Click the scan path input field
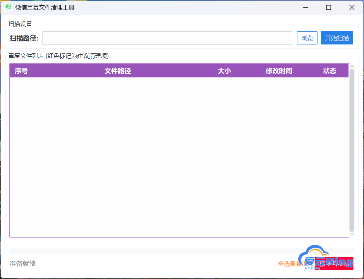Viewport: 364px width, 279px height. (x=167, y=38)
